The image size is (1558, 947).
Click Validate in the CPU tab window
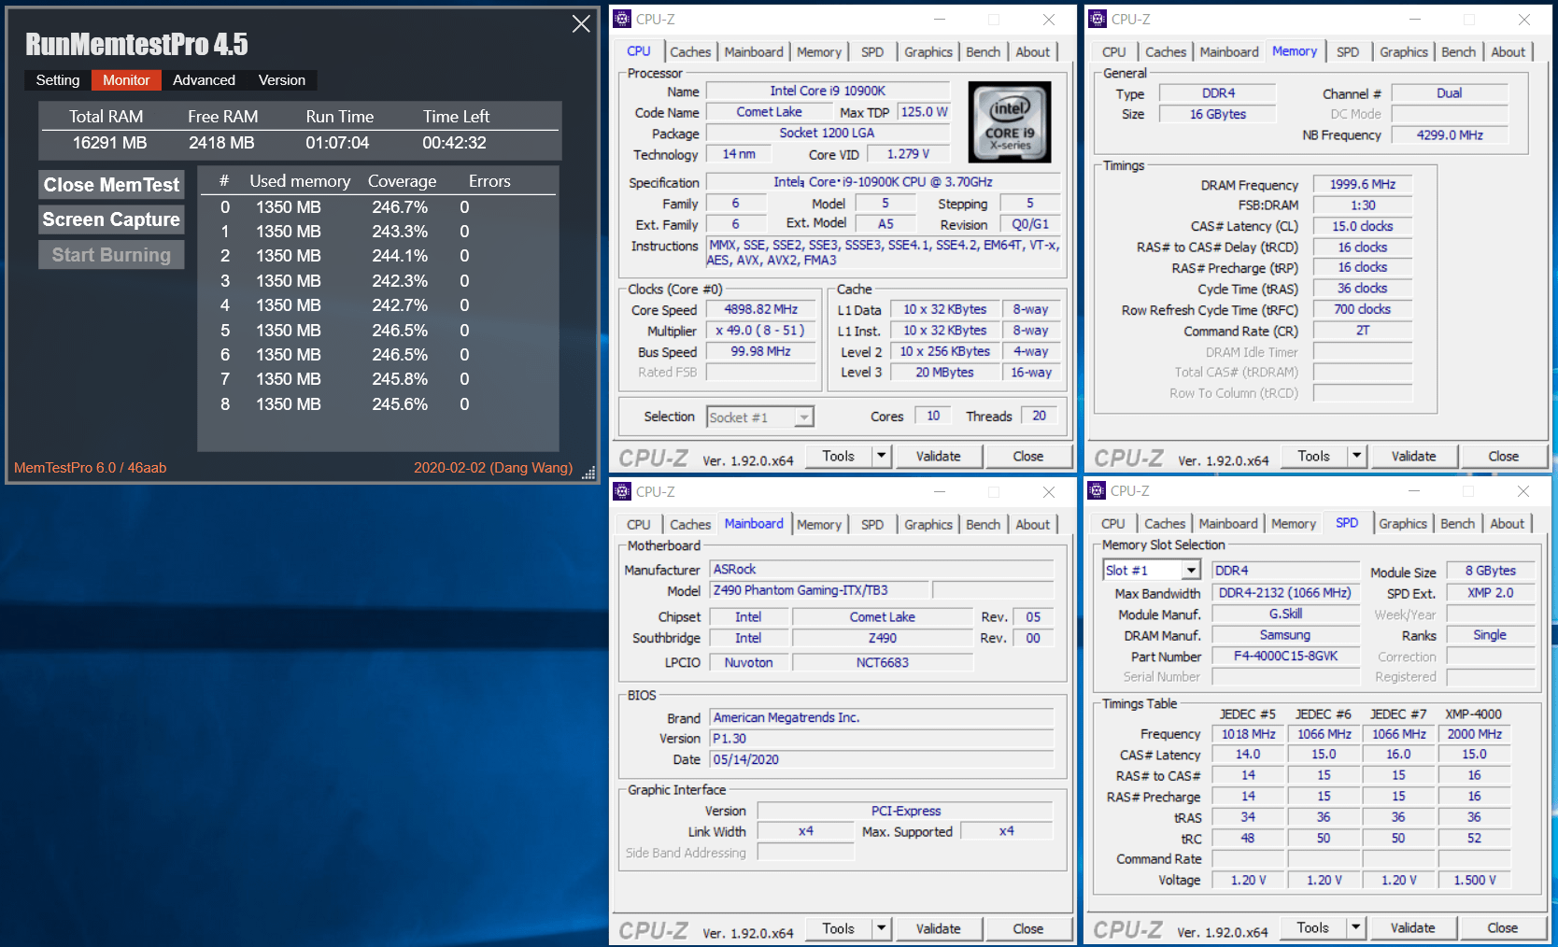(939, 456)
